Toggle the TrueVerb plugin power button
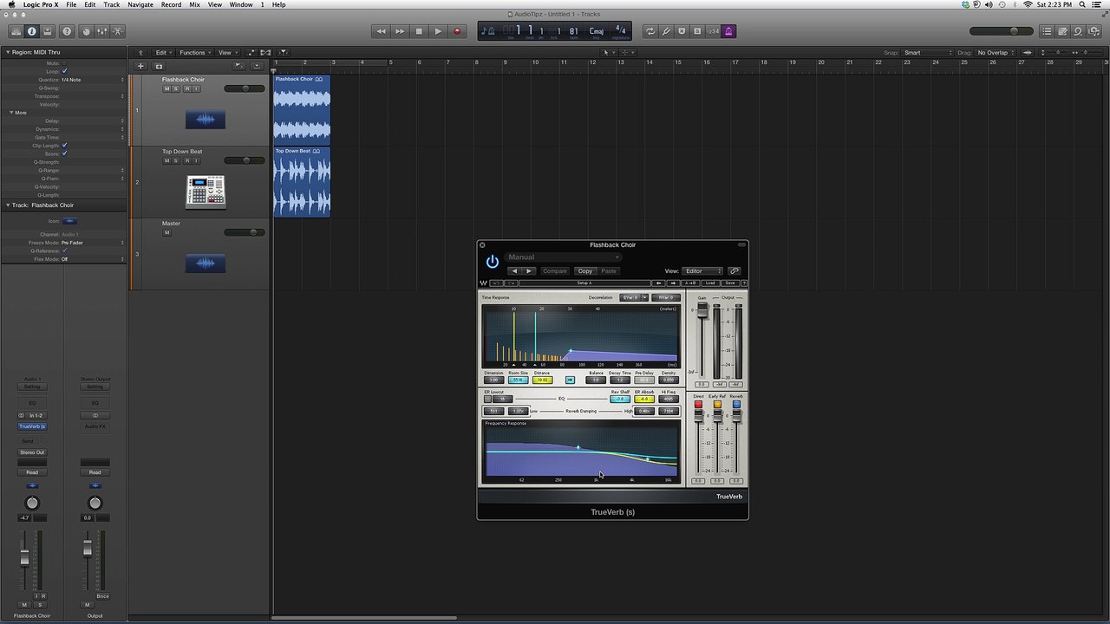Viewport: 1110px width, 624px height. (x=493, y=262)
